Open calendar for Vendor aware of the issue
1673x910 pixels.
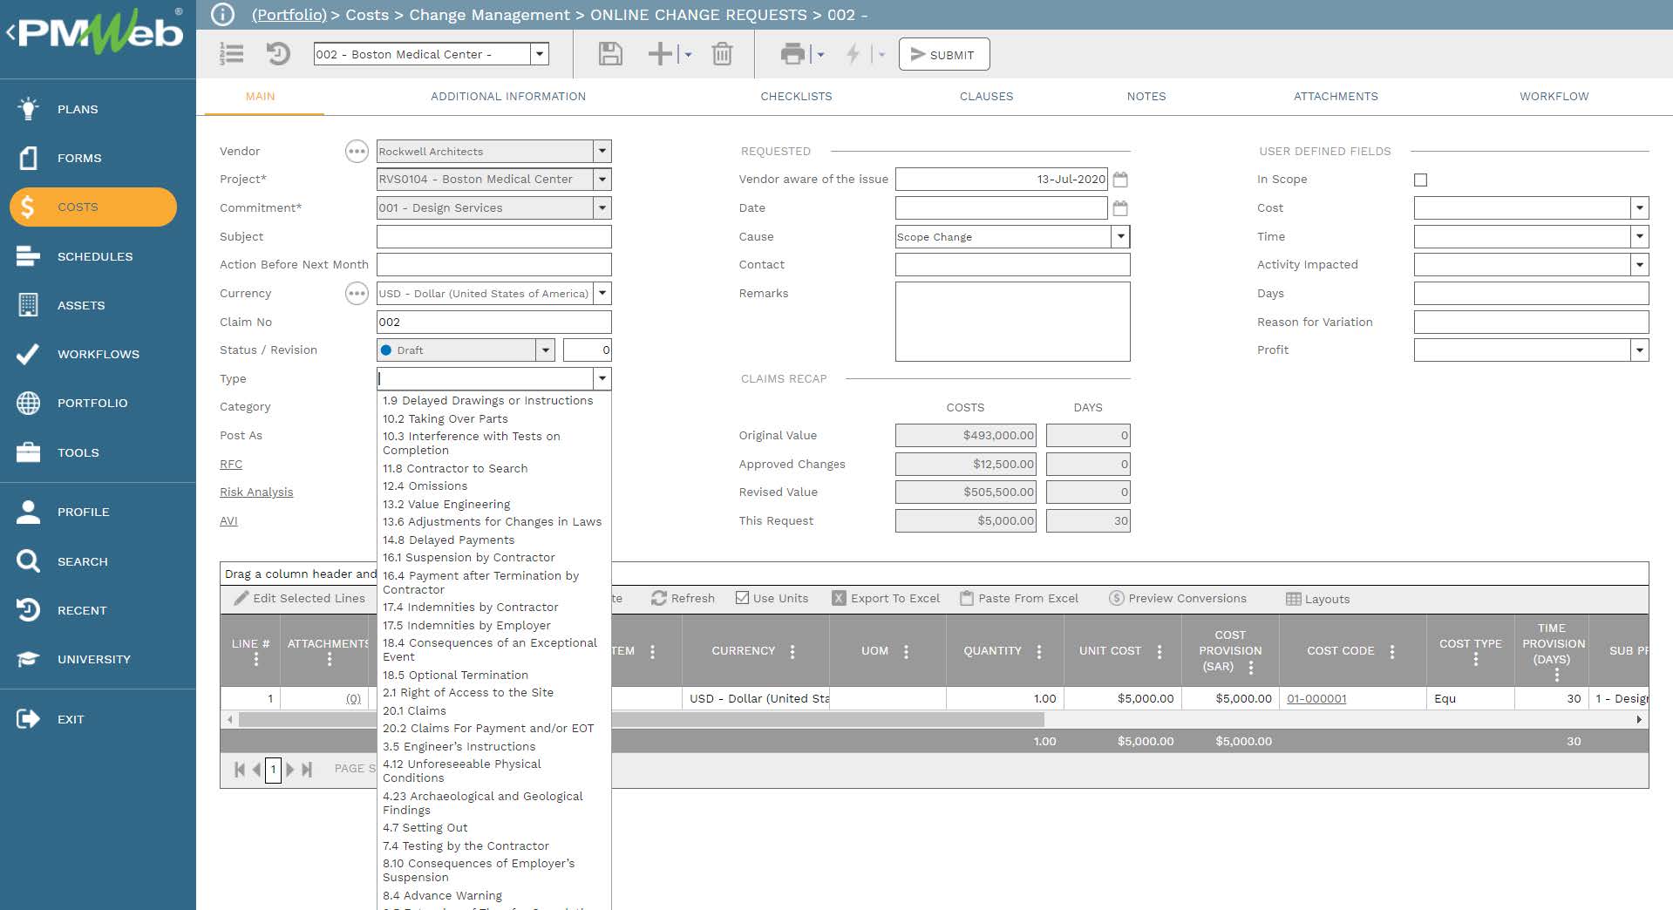[1120, 180]
